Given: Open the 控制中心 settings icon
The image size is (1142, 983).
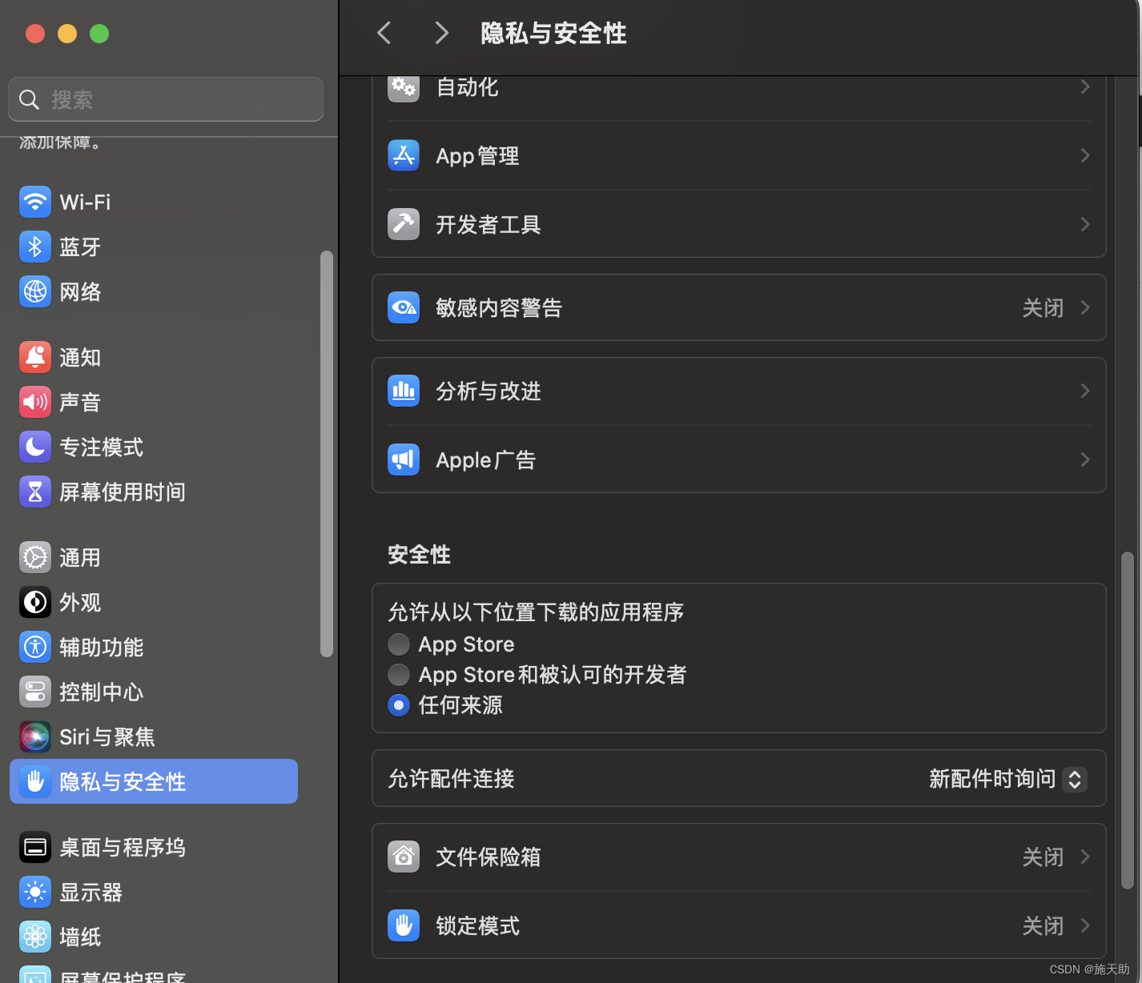Looking at the screenshot, I should click(x=34, y=692).
